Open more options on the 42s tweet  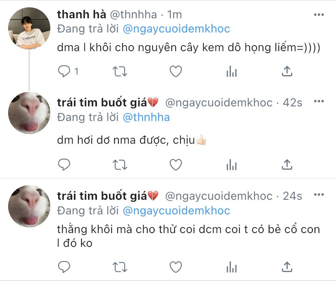(x=319, y=102)
